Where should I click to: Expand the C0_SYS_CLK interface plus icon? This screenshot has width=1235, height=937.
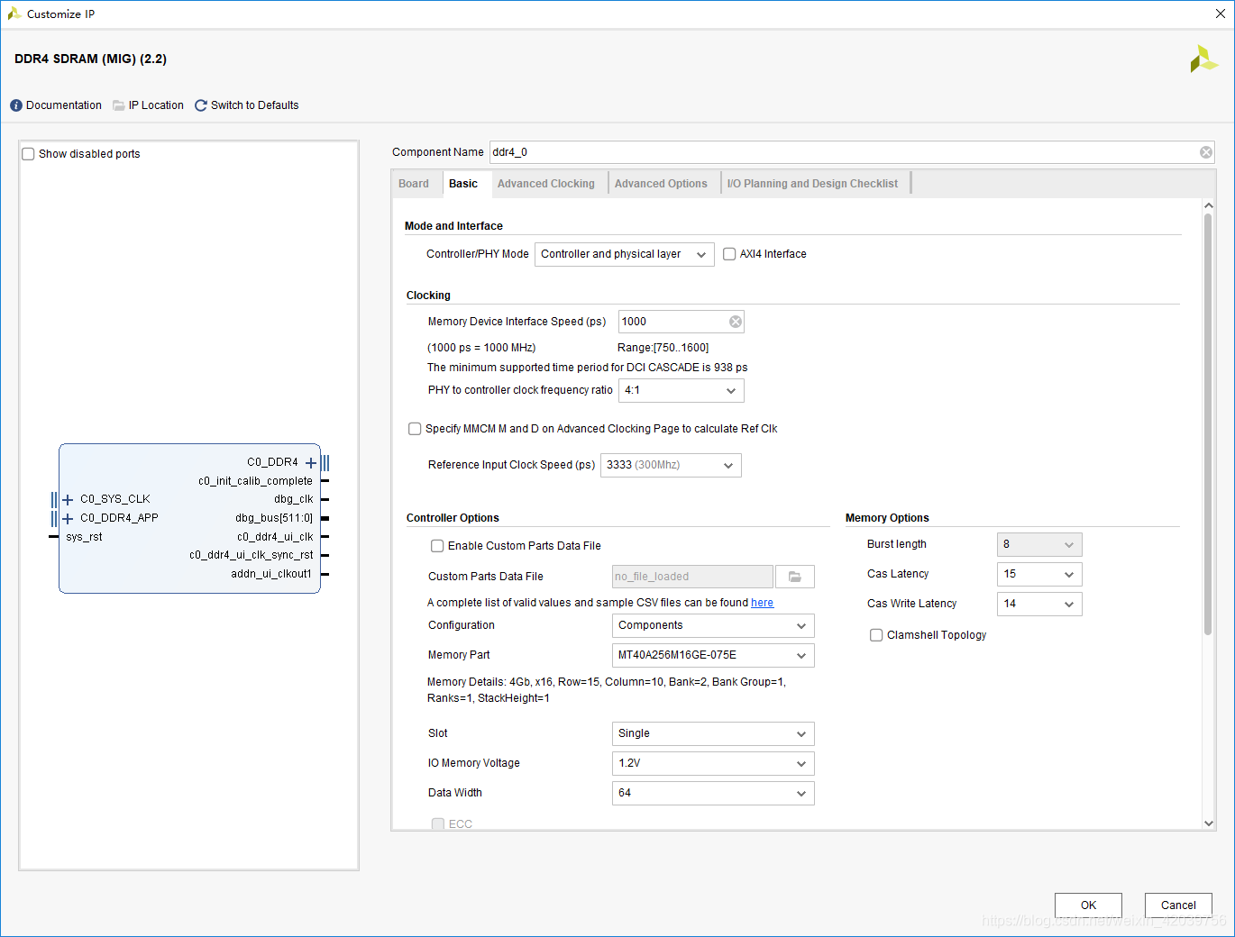pos(68,499)
